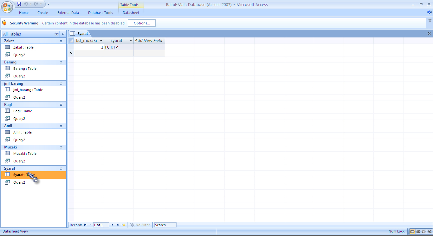Switch to Design View using the status bar icon

[430, 231]
